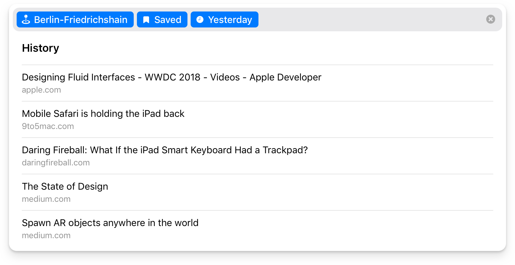Screen dimensions: 515x265
Task: Click the daringfireball.com domain subtitle
Action: (x=56, y=163)
